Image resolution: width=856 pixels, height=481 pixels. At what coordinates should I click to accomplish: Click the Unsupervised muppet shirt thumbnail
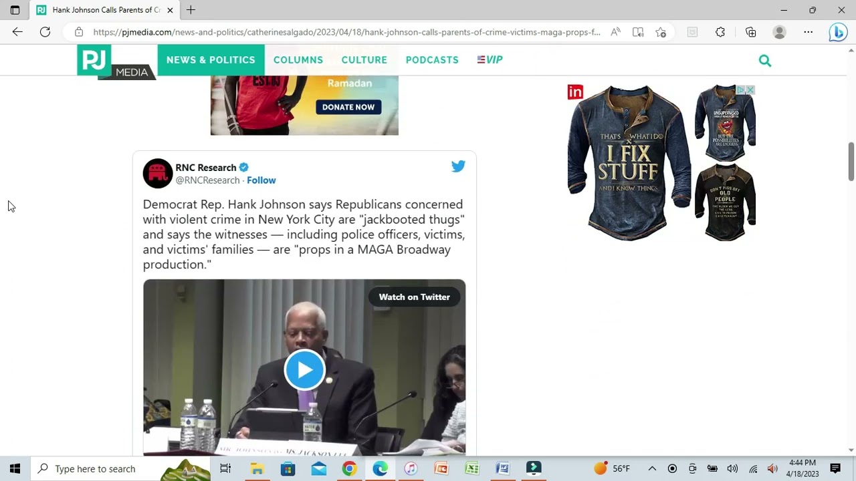coord(725,123)
